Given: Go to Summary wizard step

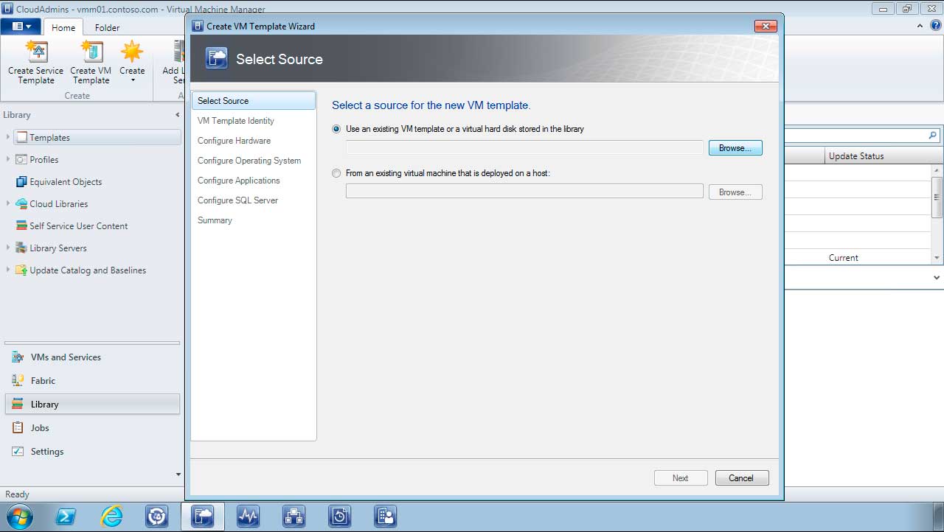Looking at the screenshot, I should coord(215,220).
